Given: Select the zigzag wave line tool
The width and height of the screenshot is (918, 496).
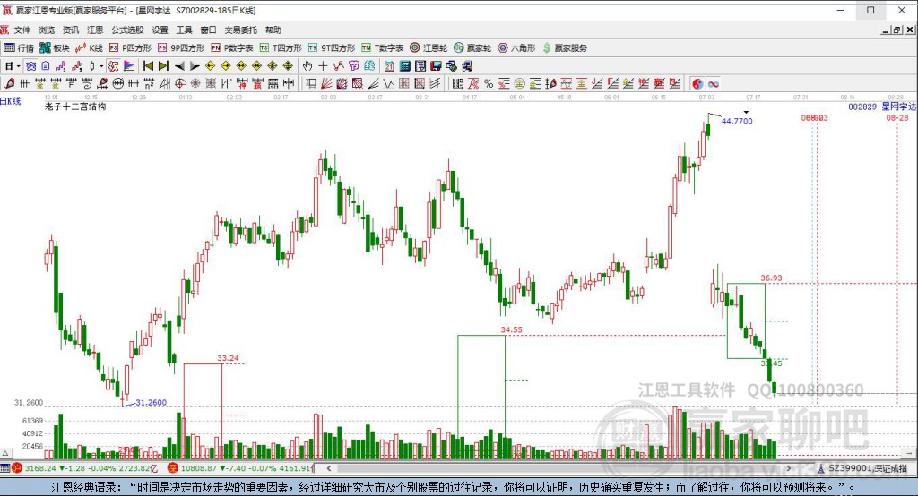Looking at the screenshot, I should coord(388,84).
